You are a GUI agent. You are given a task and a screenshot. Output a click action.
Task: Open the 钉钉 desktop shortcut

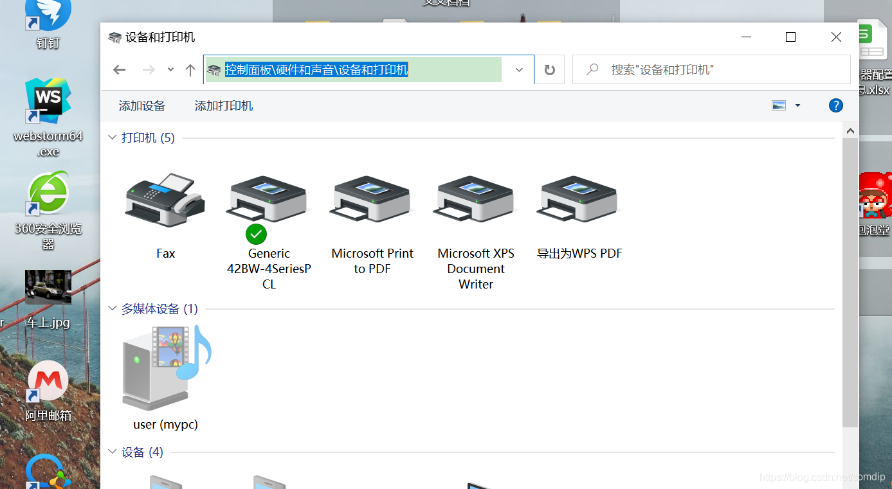pyautogui.click(x=47, y=24)
